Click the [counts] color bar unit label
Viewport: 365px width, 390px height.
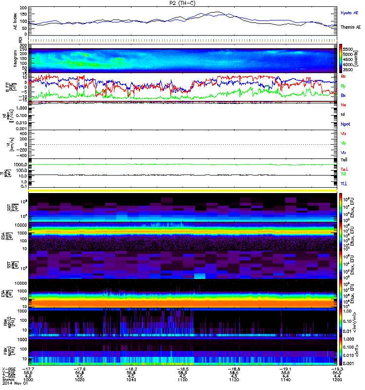point(356,58)
